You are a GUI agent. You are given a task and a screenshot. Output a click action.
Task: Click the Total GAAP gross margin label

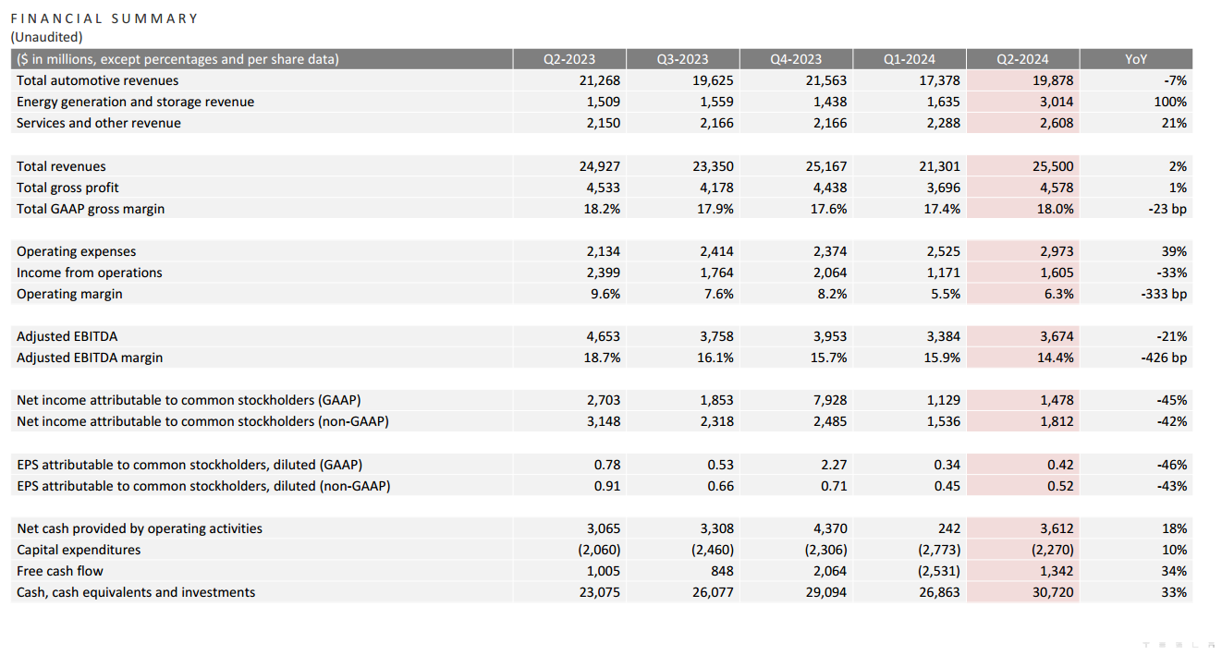pos(91,209)
